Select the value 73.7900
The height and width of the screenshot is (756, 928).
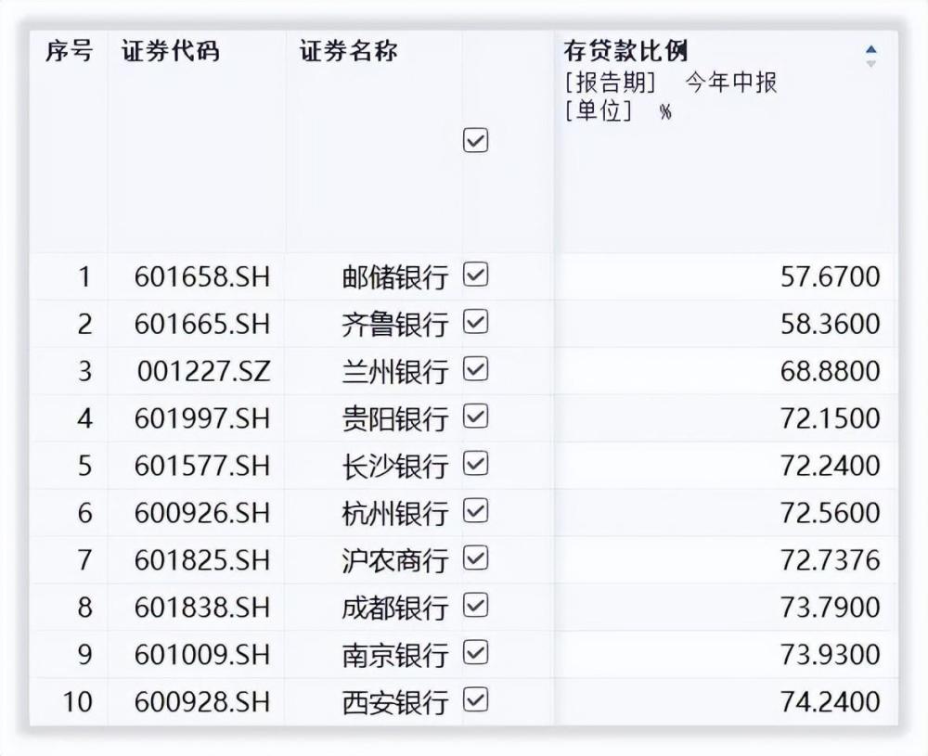pyautogui.click(x=831, y=608)
